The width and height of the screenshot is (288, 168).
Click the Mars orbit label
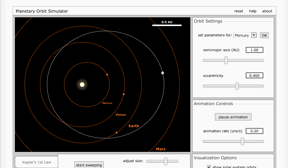(x=161, y=149)
